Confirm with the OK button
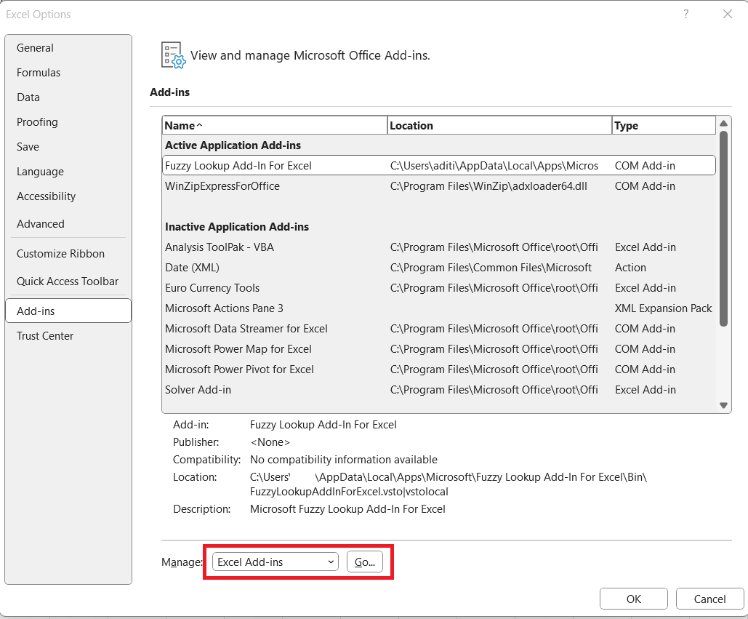The height and width of the screenshot is (619, 748). point(634,599)
